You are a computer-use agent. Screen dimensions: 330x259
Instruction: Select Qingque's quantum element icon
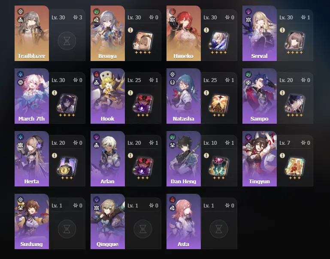(97, 200)
